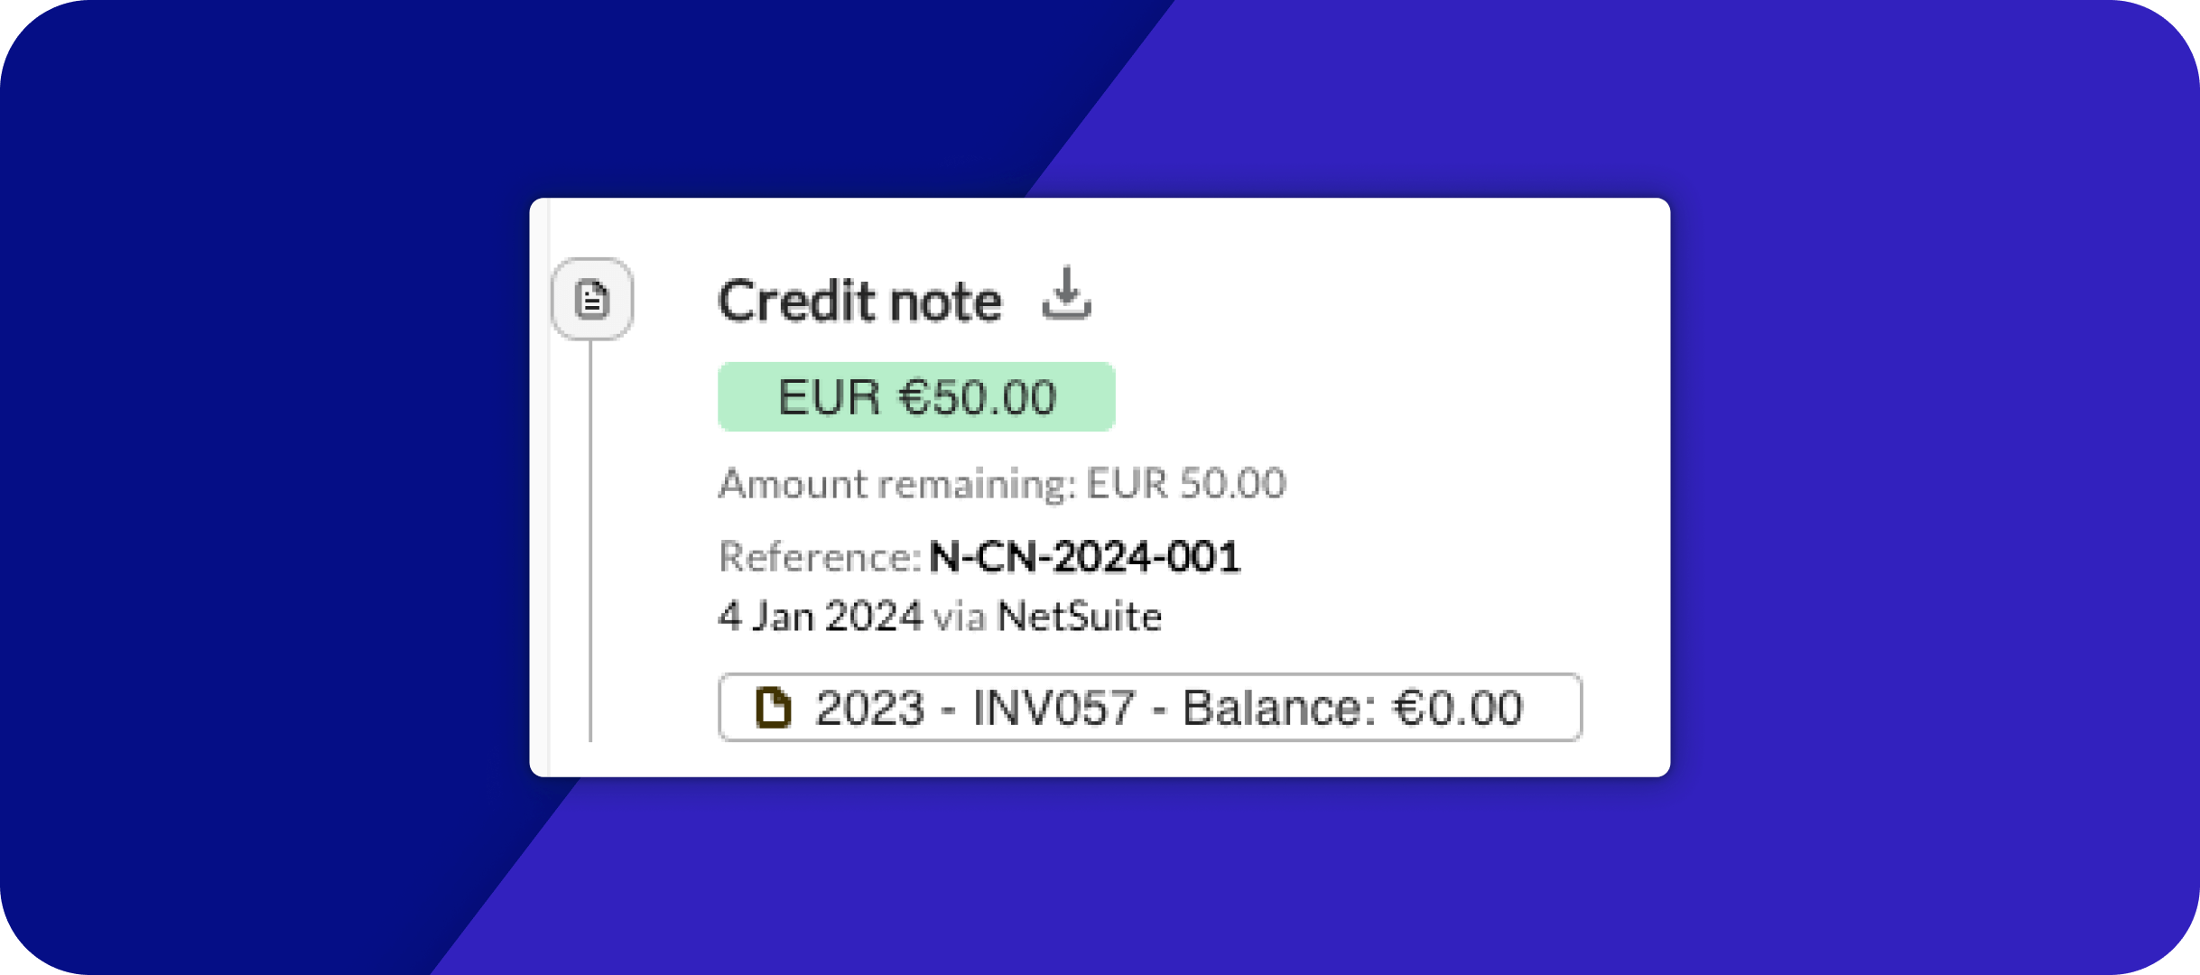Click the Balance: €0.00 text
The image size is (2200, 975).
click(x=1352, y=708)
